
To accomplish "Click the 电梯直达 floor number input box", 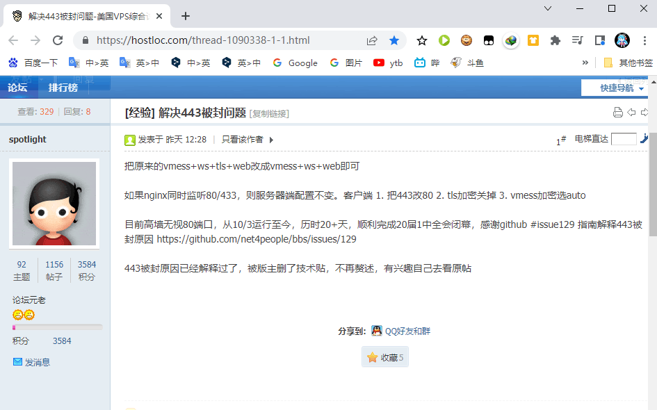I will pos(624,139).
